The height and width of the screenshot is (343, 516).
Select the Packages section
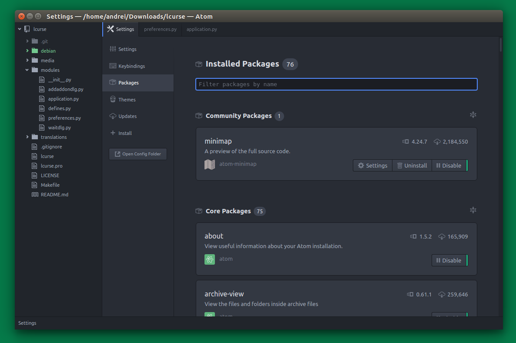[138, 83]
